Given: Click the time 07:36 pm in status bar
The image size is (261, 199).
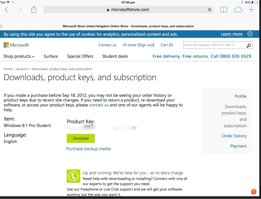Looking at the screenshot, I should point(128,2).
